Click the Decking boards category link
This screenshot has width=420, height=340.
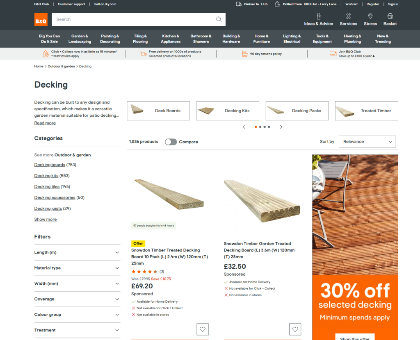pos(50,165)
